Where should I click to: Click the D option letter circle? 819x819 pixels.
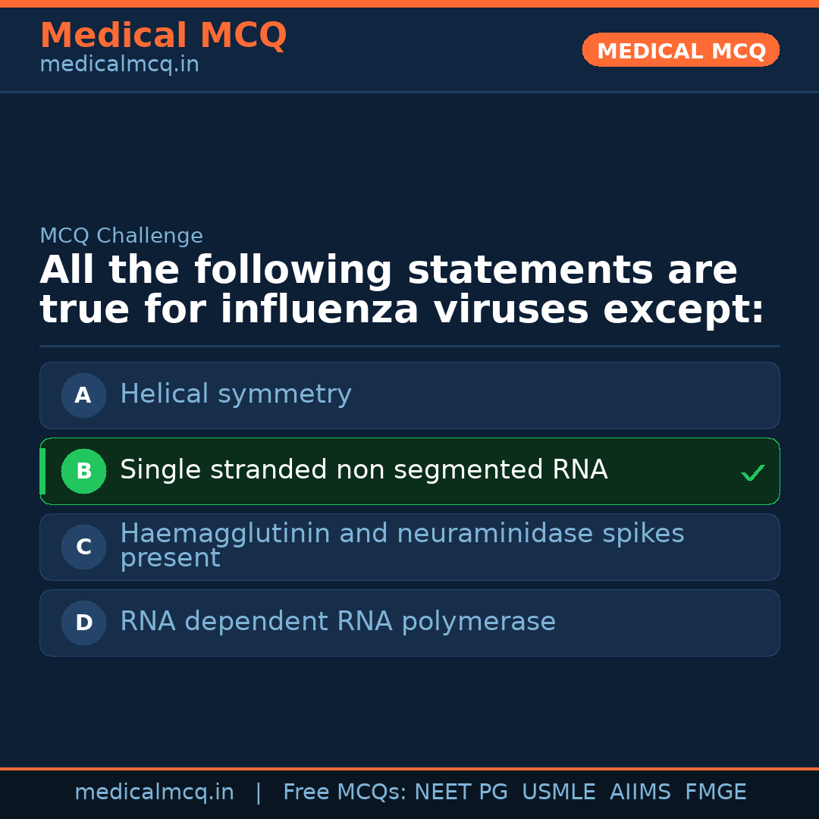tap(83, 623)
